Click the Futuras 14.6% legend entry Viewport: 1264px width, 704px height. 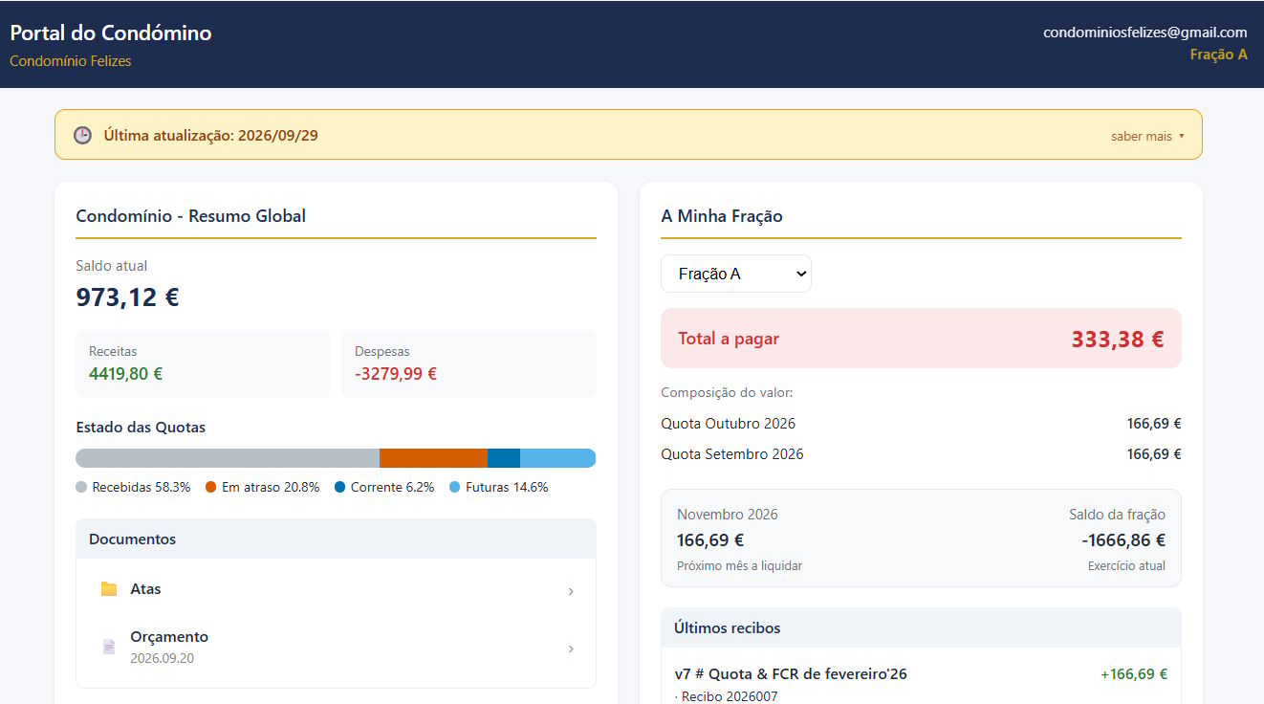click(499, 487)
